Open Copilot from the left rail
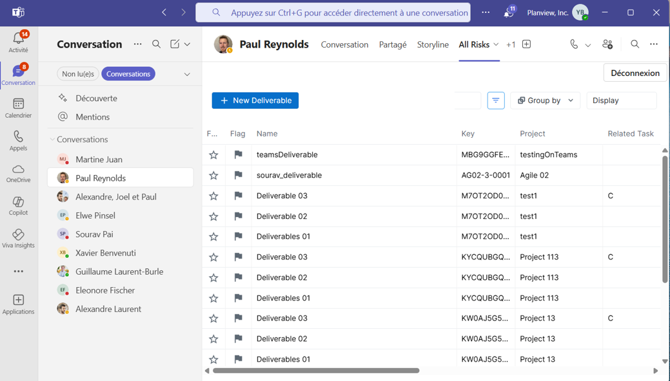Screen dimensions: 670x381 (x=18, y=205)
